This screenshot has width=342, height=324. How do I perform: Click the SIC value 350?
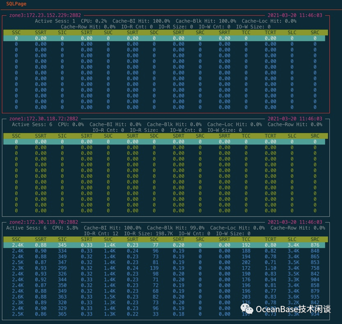coord(62,285)
